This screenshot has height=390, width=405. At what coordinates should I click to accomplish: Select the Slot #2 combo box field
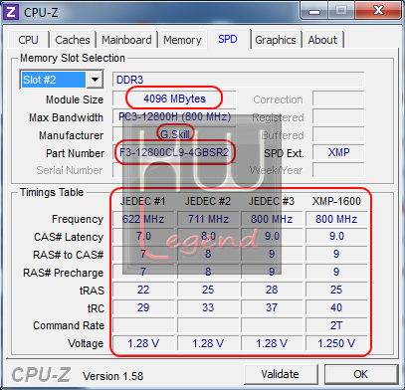point(62,80)
